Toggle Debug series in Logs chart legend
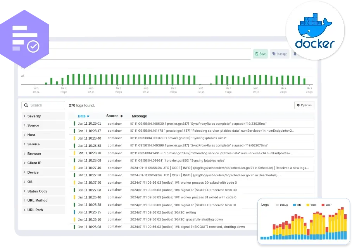This screenshot has height=248, width=352. tap(282, 205)
